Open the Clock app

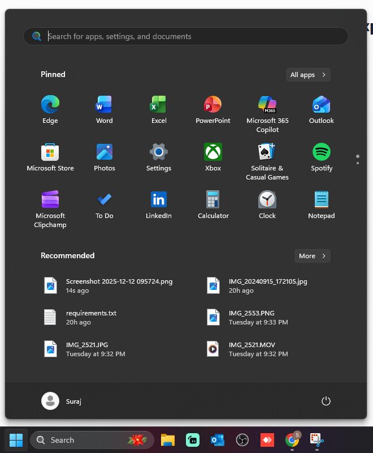pyautogui.click(x=267, y=204)
